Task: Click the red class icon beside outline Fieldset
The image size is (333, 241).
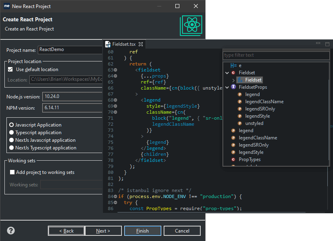Action: [233, 73]
